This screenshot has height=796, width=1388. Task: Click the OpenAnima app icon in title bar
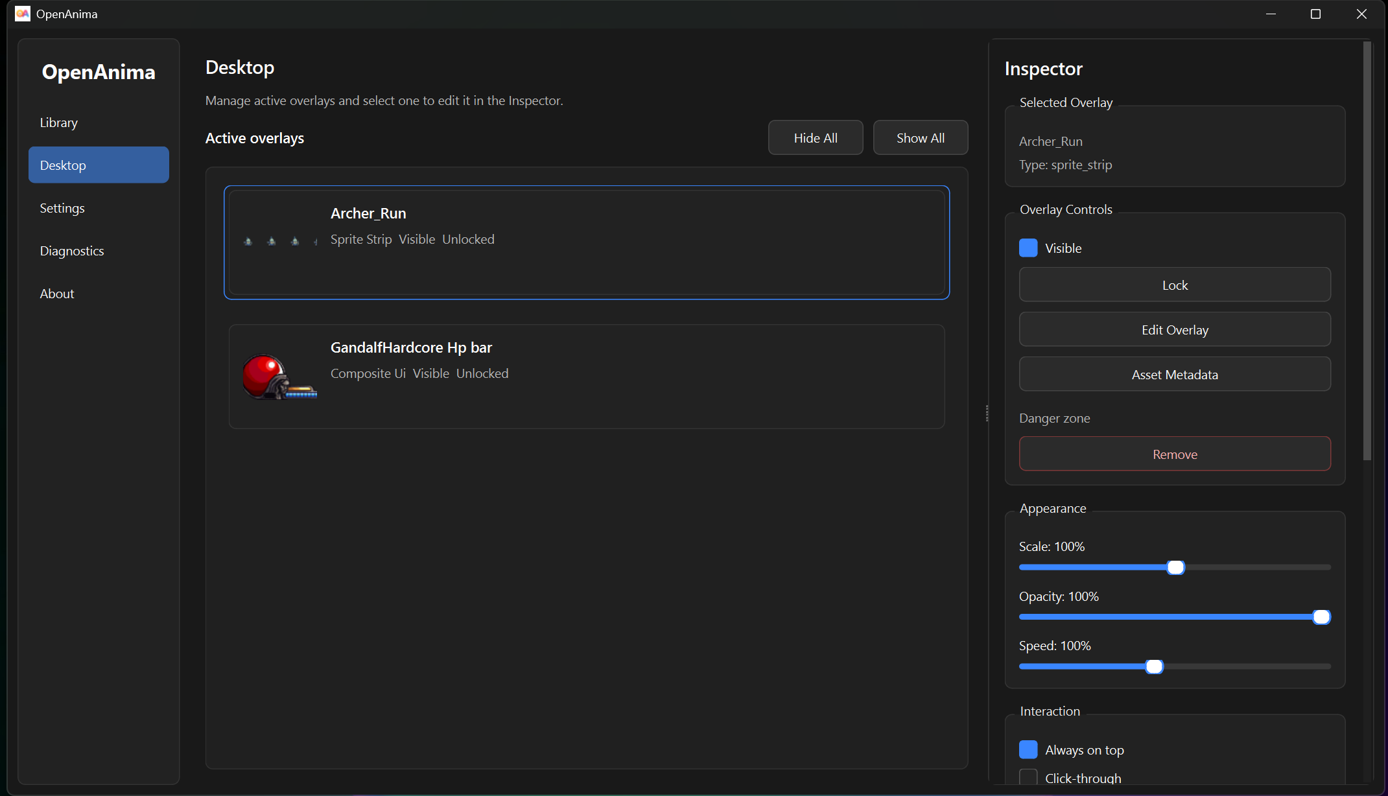pos(23,14)
